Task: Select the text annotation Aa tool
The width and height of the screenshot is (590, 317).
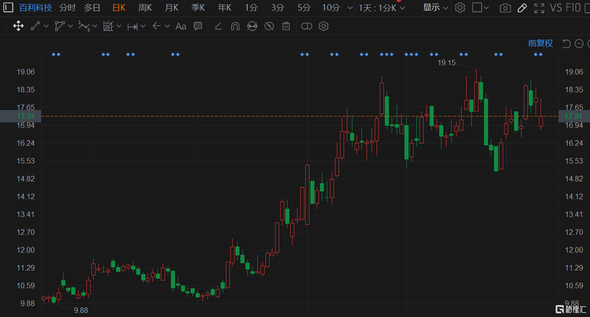Action: pyautogui.click(x=181, y=26)
